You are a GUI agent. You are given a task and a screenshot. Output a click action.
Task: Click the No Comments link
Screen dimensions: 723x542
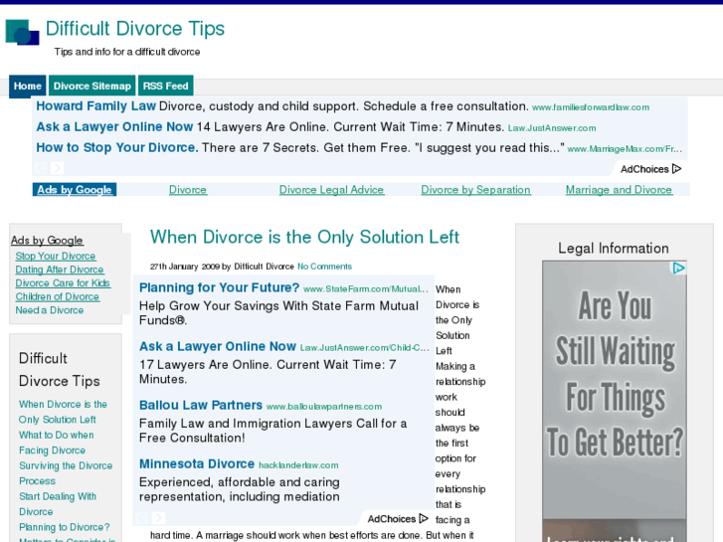[324, 267]
